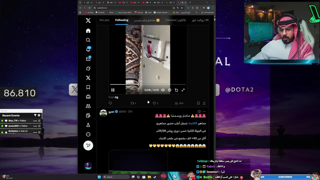Repost the video post showing 1 repost
This screenshot has width=320, height=180.
click(133, 103)
